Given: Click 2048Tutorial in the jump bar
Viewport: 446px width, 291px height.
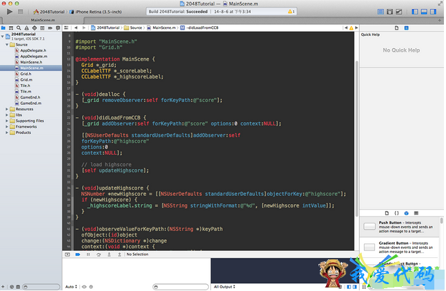Looking at the screenshot, I should point(105,28).
